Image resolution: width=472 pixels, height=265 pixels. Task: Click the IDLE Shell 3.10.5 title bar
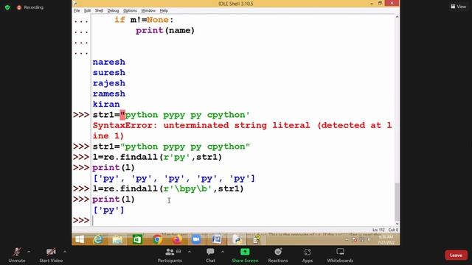pyautogui.click(x=236, y=4)
